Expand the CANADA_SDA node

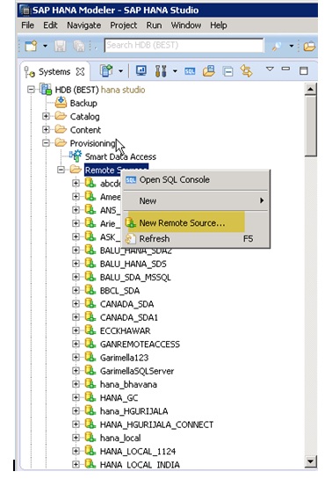[76, 303]
